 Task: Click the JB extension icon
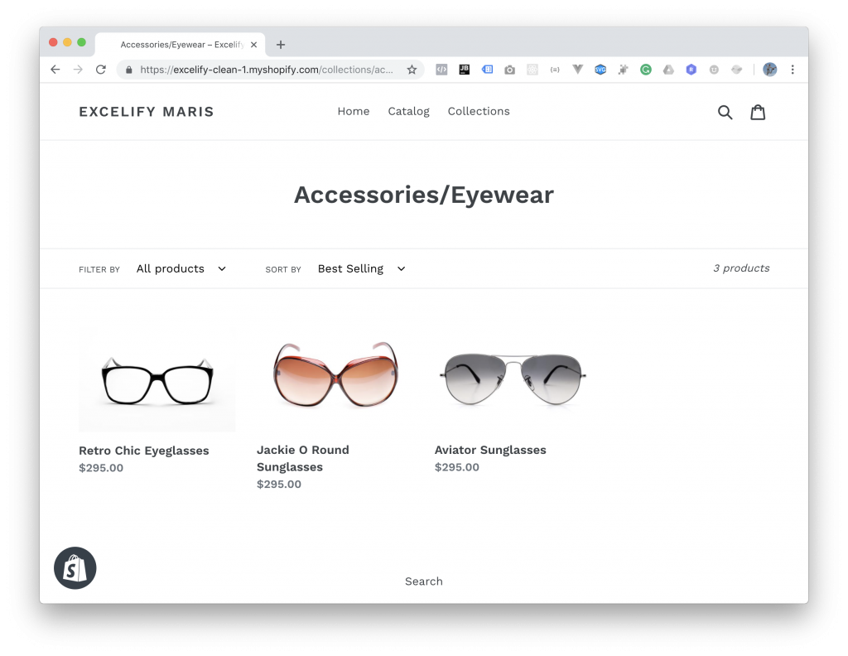(x=464, y=70)
